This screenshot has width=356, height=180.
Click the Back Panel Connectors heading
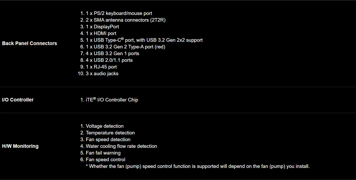30,43
